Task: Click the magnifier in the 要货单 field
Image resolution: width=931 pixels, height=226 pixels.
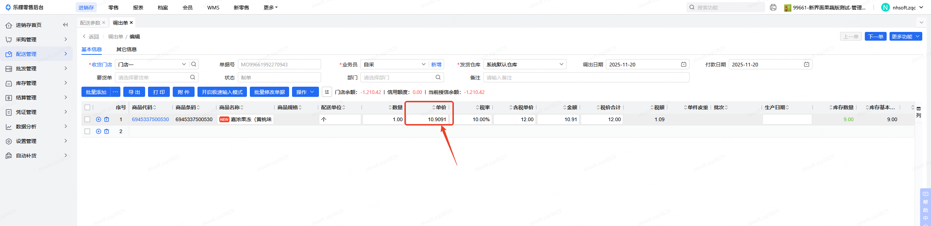Action: click(x=192, y=77)
